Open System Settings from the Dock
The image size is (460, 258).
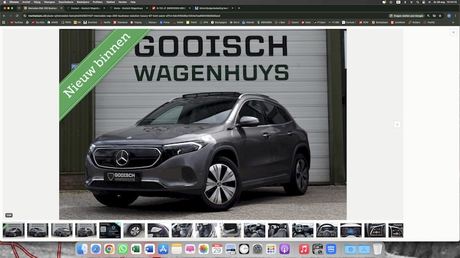coord(257,249)
